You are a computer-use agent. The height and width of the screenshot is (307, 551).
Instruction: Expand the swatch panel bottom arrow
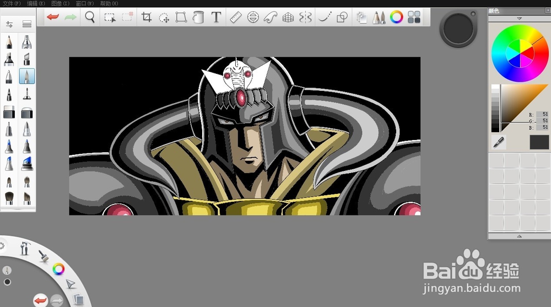(520, 236)
